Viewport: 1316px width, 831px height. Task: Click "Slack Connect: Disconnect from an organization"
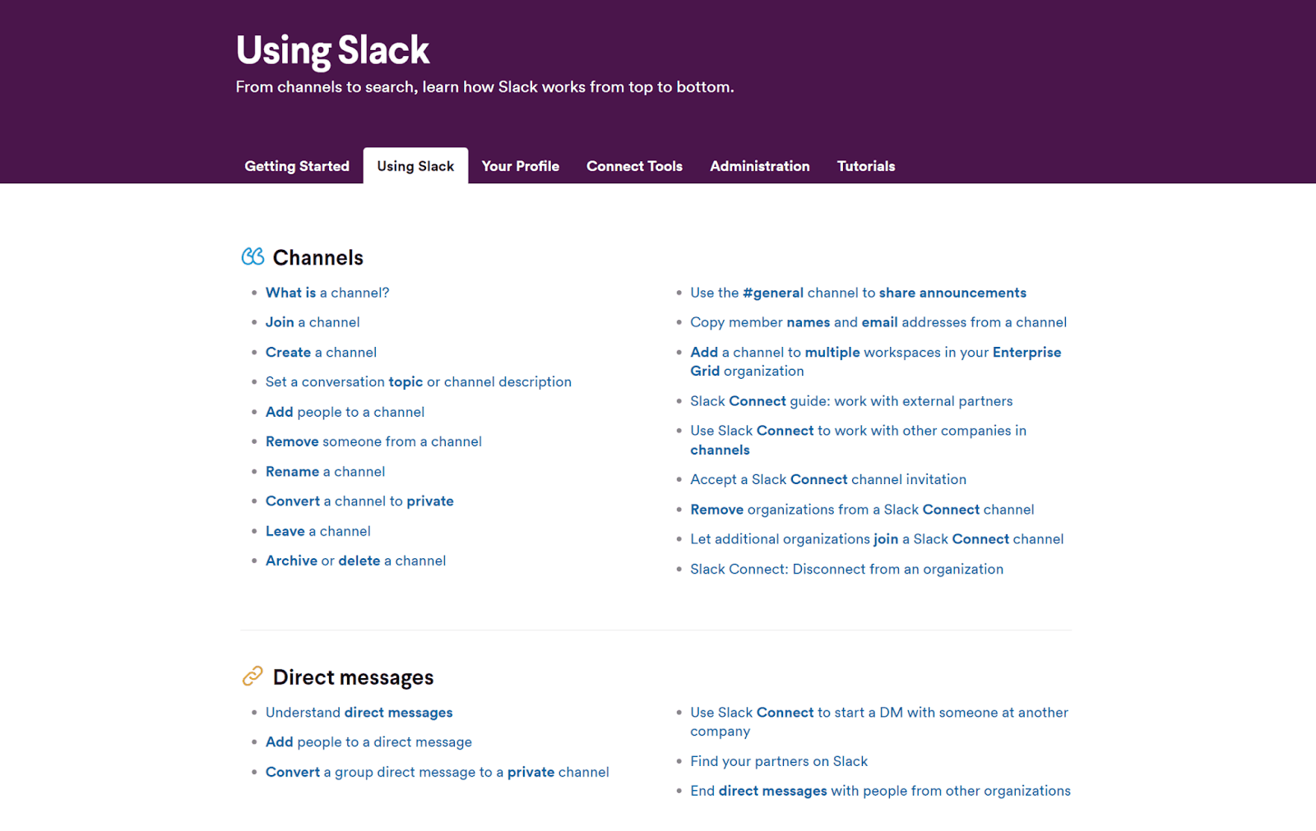click(846, 569)
